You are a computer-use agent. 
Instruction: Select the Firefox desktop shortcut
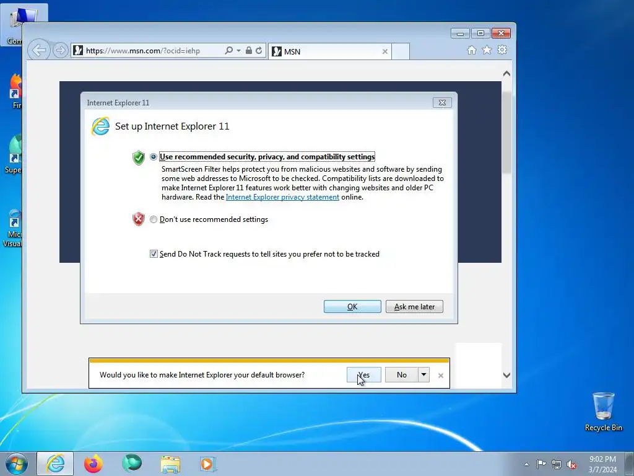tap(15, 91)
